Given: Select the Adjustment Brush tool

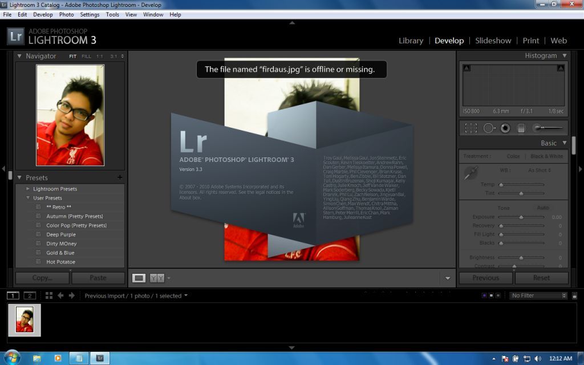Looking at the screenshot, I should click(536, 128).
